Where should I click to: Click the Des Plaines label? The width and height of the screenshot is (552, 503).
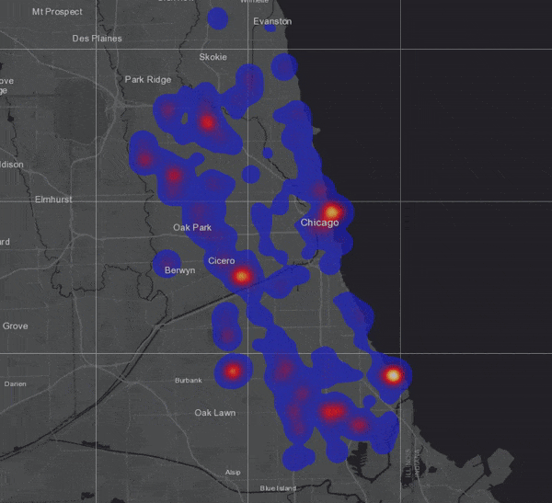pyautogui.click(x=98, y=39)
